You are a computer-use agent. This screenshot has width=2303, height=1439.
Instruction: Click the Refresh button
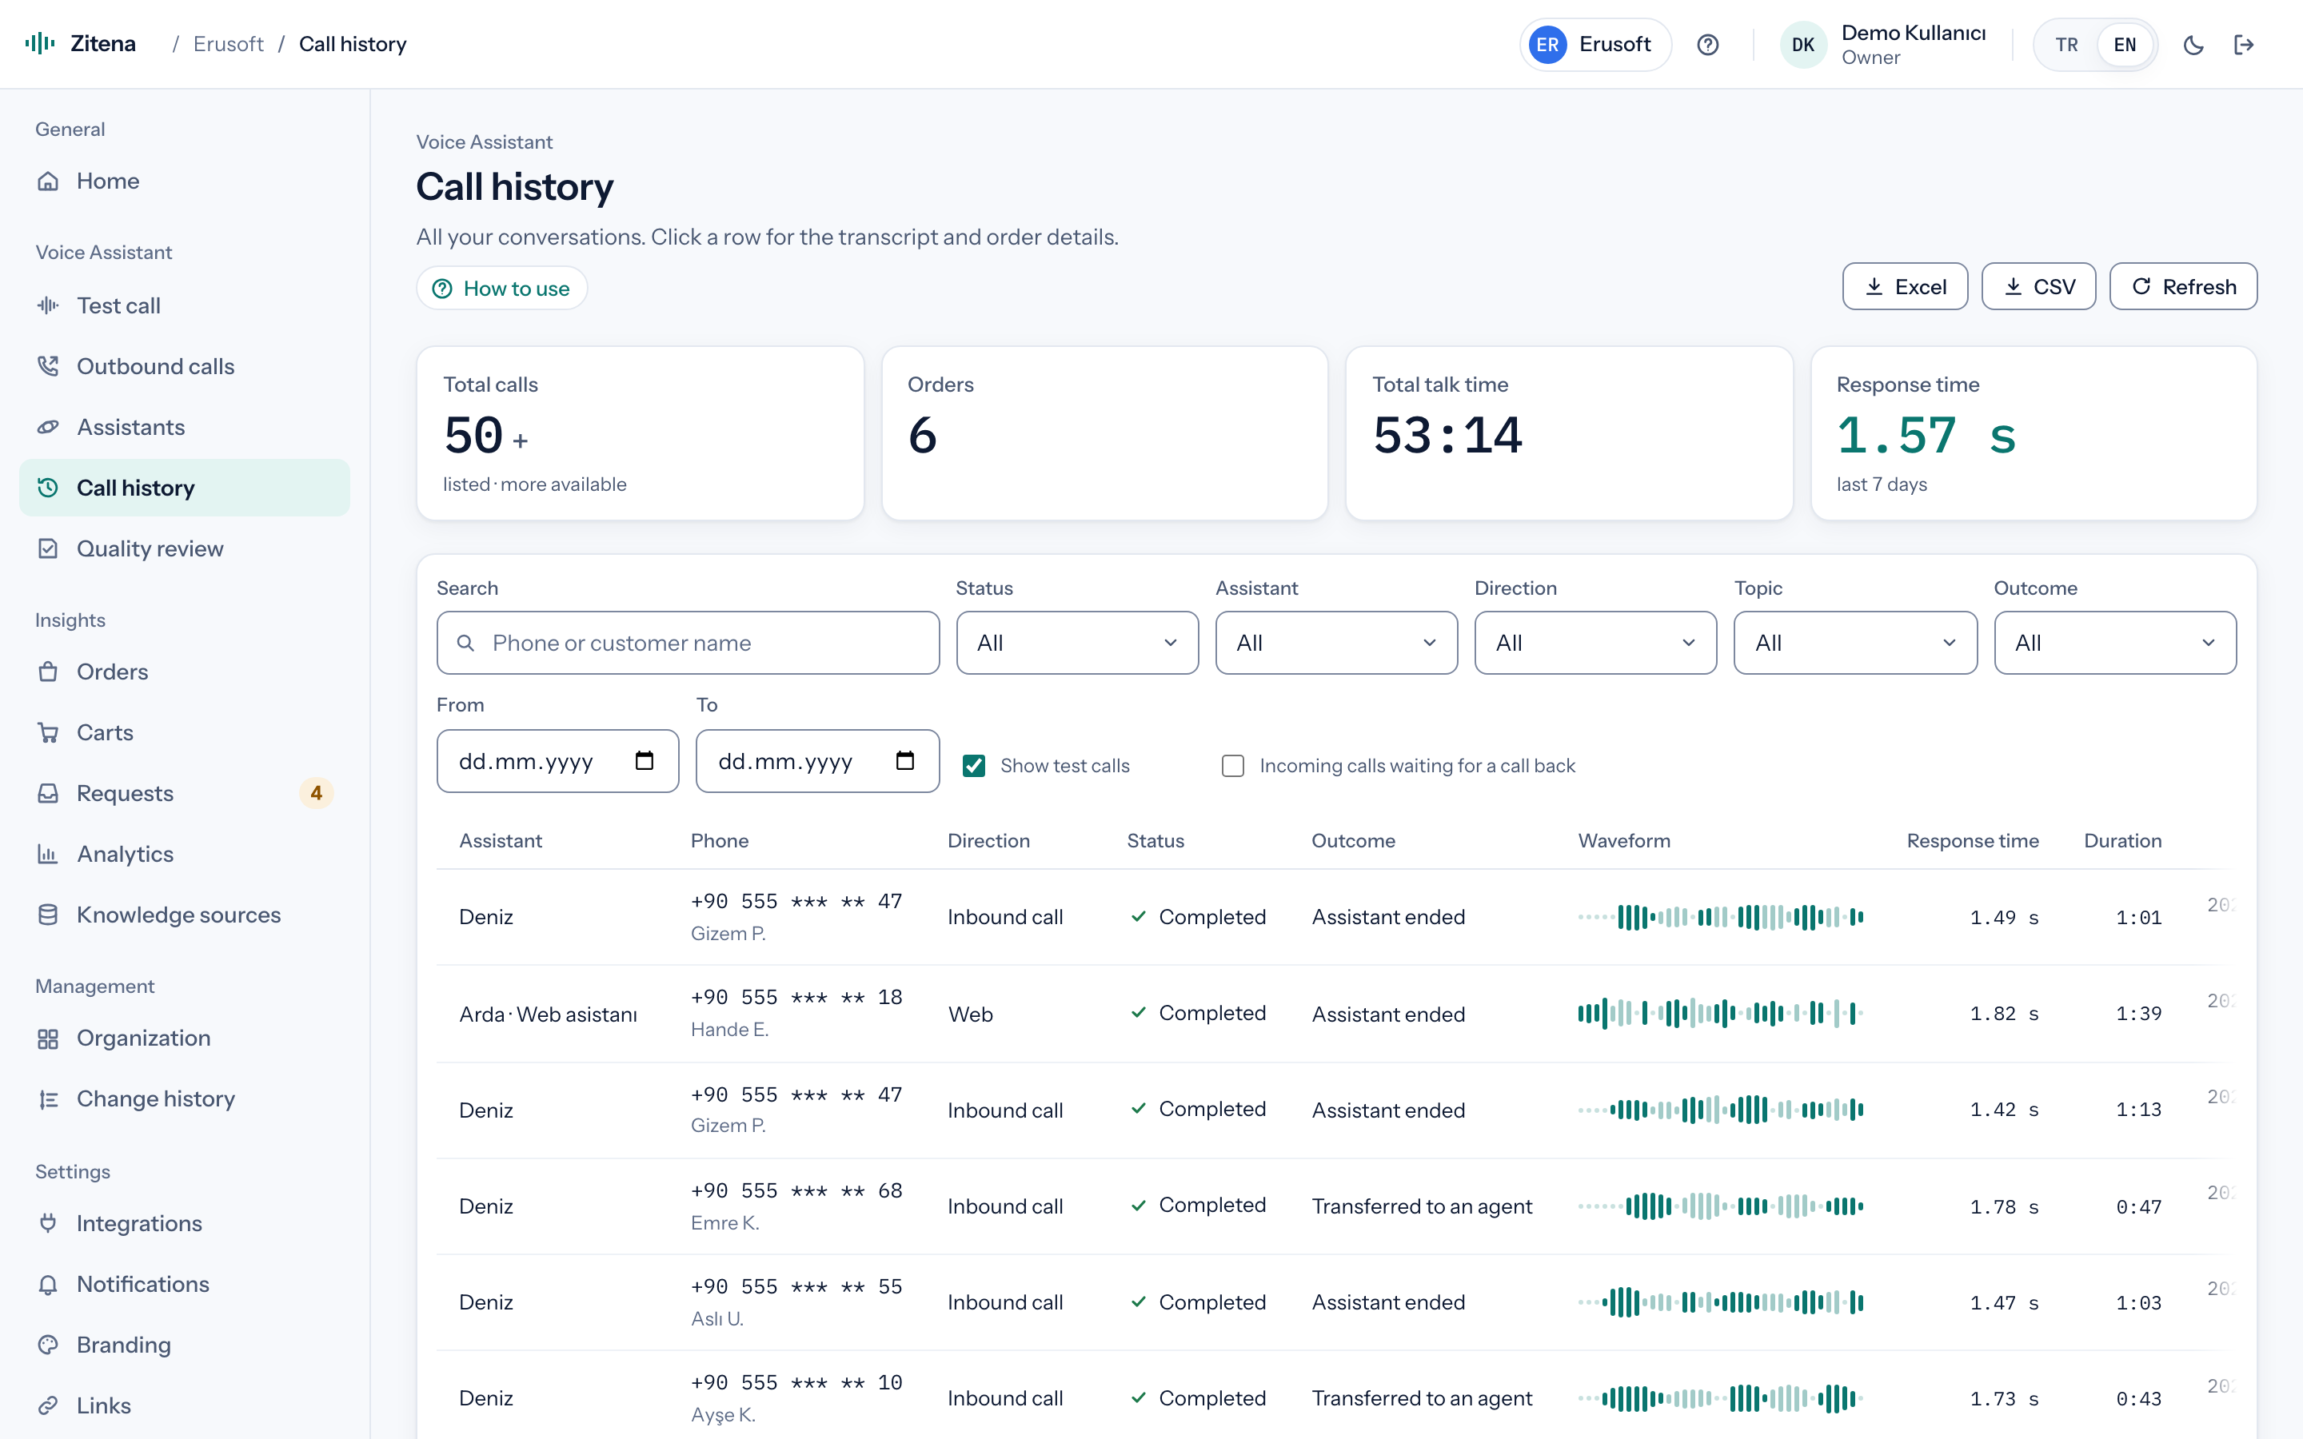(2183, 286)
